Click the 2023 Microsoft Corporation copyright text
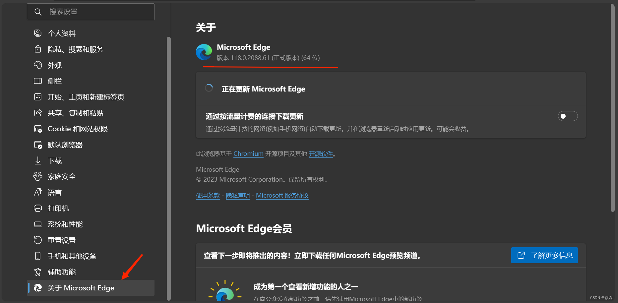618x303 pixels. (x=263, y=180)
